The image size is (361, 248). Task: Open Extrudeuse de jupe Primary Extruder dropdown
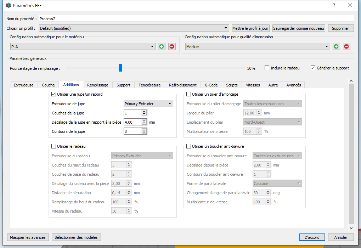click(x=148, y=103)
